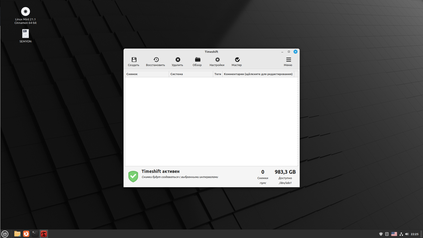Click the Восстановить restore icon
This screenshot has width=423, height=238.
[156, 60]
